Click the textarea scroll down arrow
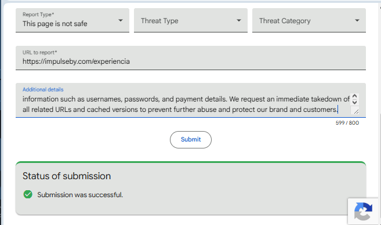 click(x=354, y=102)
